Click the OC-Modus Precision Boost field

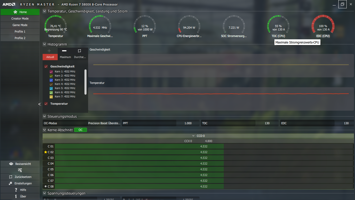[82, 123]
